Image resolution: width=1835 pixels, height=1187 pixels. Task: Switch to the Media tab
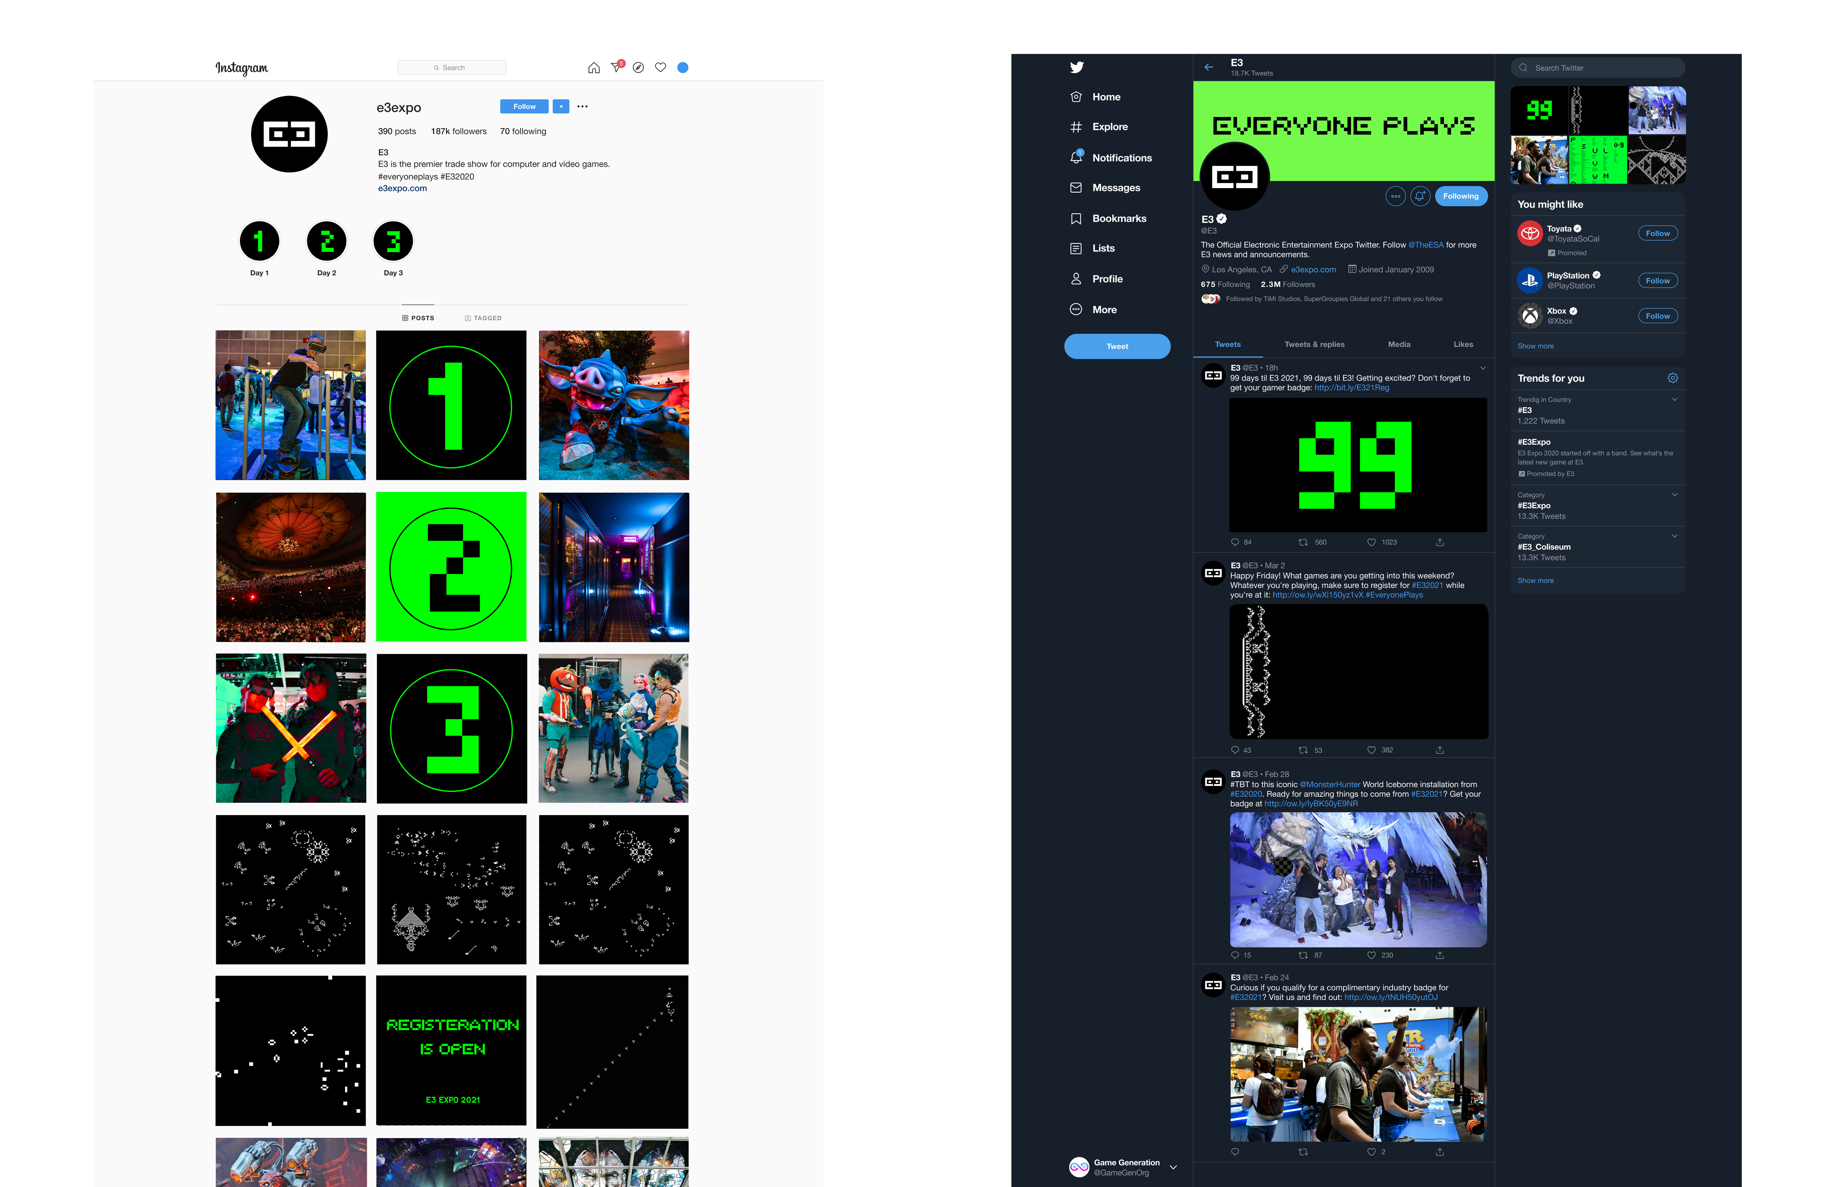1399,345
